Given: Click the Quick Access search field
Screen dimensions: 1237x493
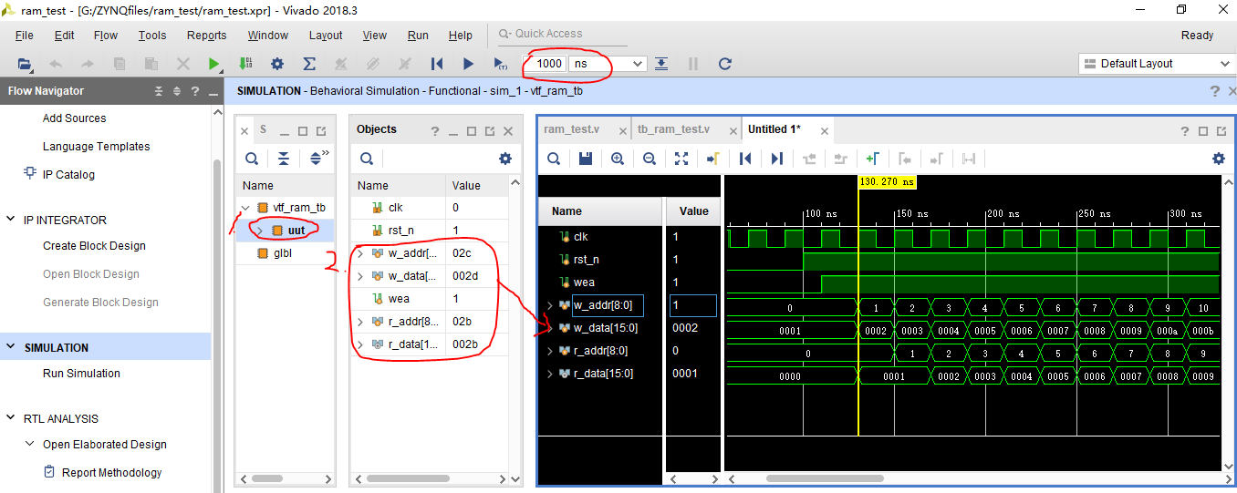Looking at the screenshot, I should (x=563, y=34).
